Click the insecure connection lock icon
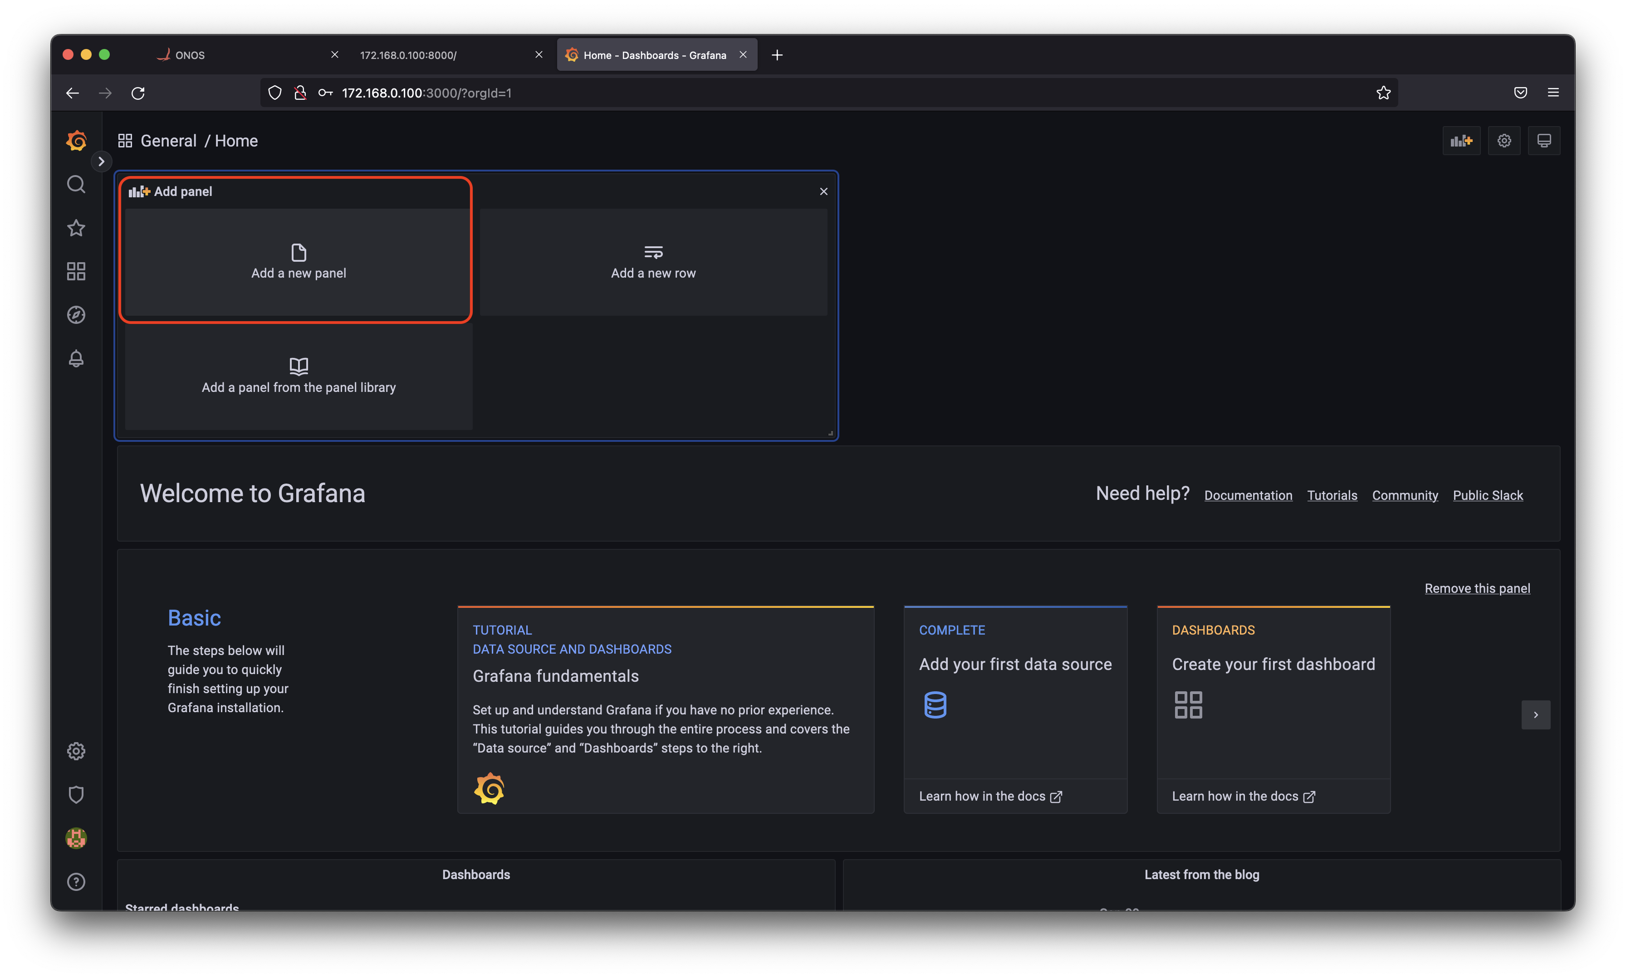This screenshot has width=1626, height=978. (300, 93)
